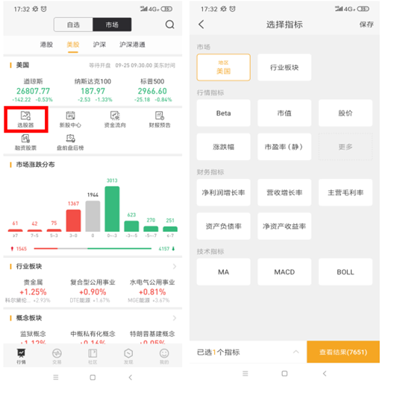Expand the 已选1个指标 panel arrow
The width and height of the screenshot is (403, 395).
[x=296, y=352]
